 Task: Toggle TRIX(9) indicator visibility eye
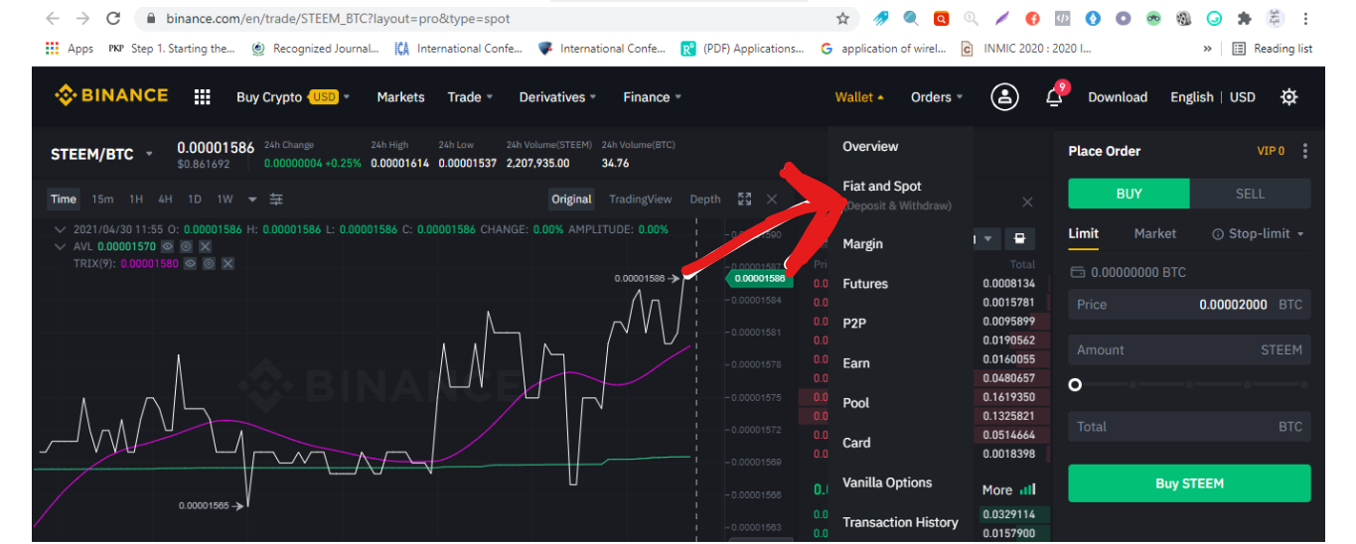click(x=190, y=263)
